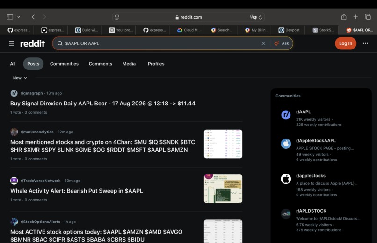Open the three-dot more options menu
Viewport: 377px width, 243px height.
tap(365, 43)
